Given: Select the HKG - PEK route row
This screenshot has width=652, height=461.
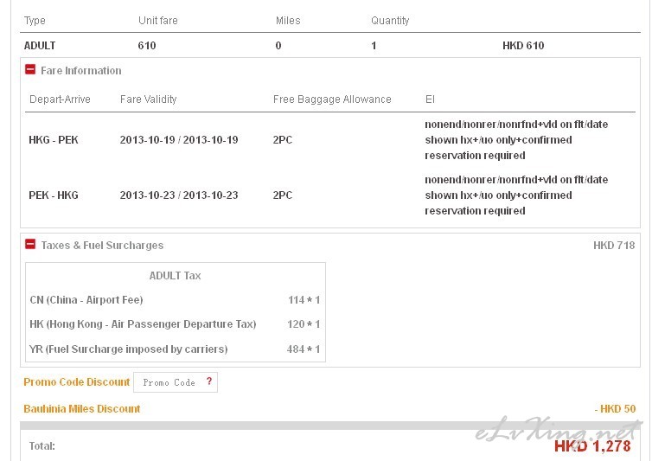Looking at the screenshot, I should click(330, 140).
